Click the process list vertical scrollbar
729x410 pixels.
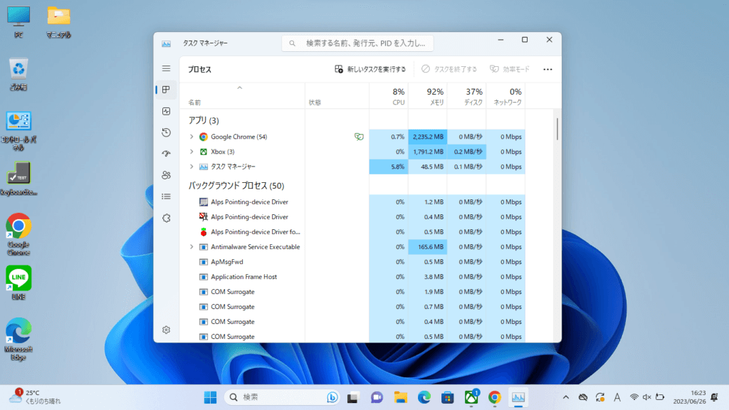tap(557, 129)
